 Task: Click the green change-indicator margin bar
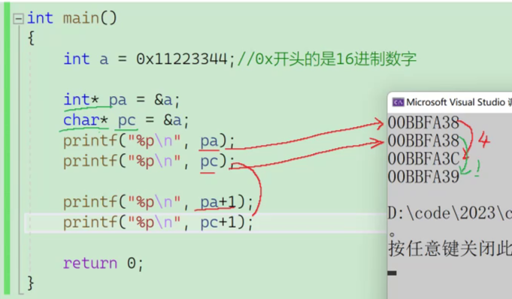(7, 149)
